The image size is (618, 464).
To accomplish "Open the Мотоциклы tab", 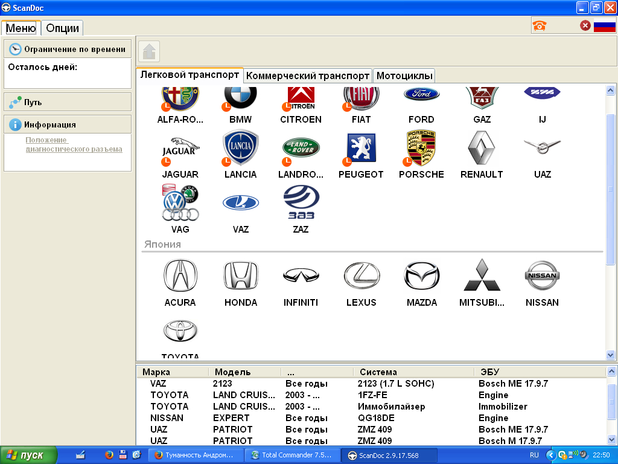I will point(404,76).
